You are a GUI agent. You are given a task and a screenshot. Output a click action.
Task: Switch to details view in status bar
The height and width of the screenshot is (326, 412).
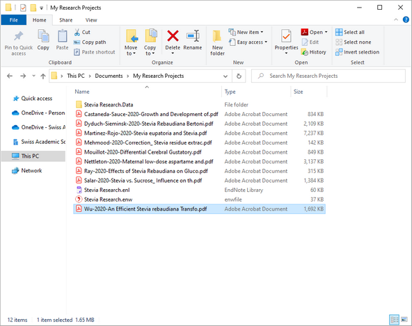394,320
